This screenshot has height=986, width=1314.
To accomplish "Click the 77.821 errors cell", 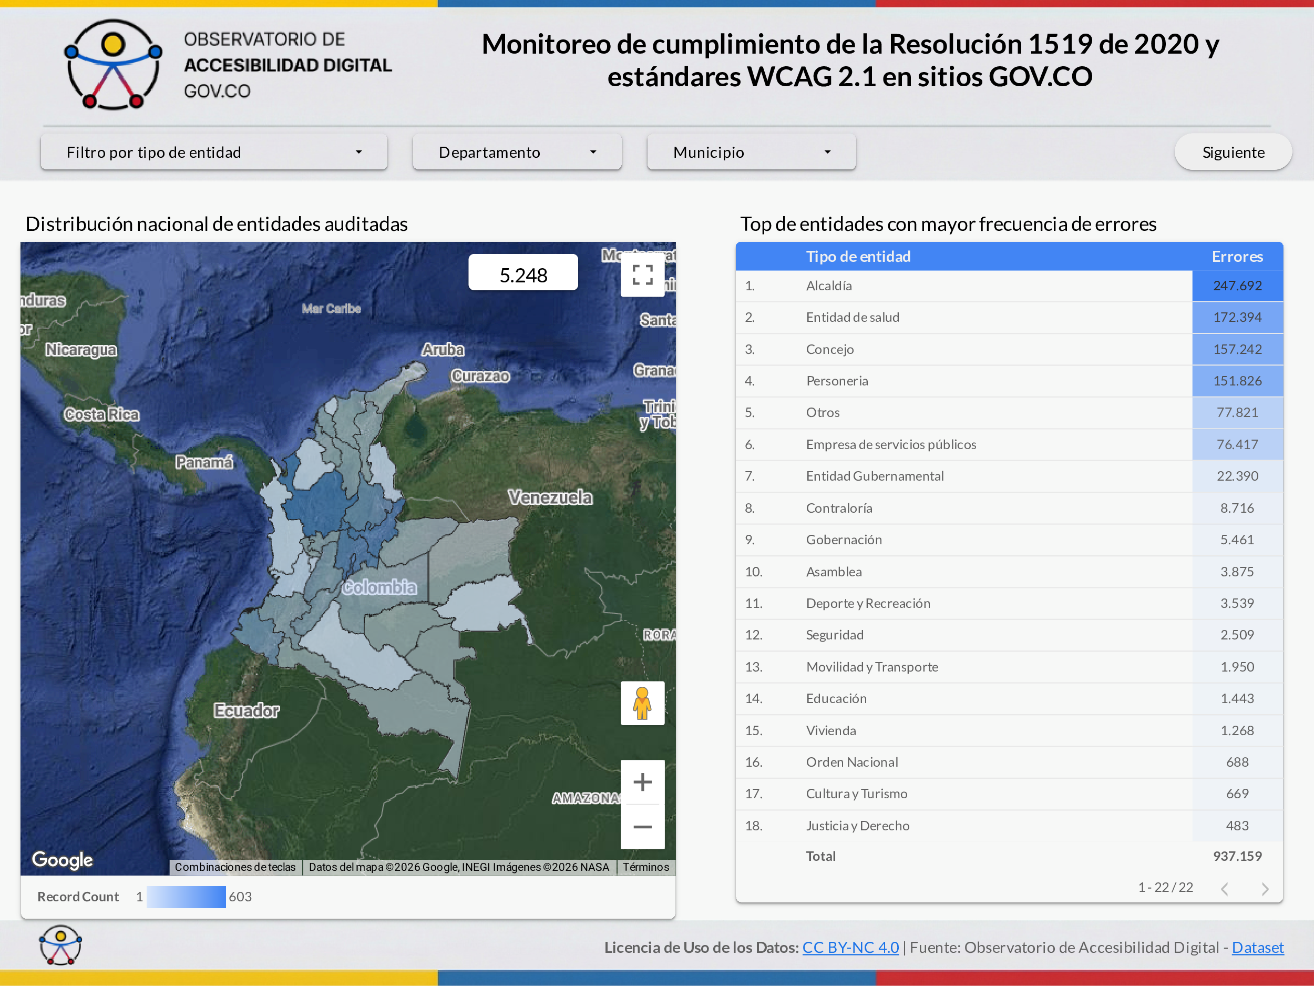I will tap(1237, 412).
